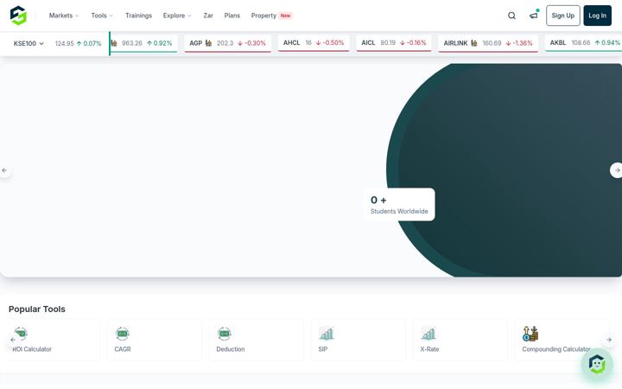622x389 pixels.
Task: Open the AIRLINK ticker card
Action: [488, 43]
